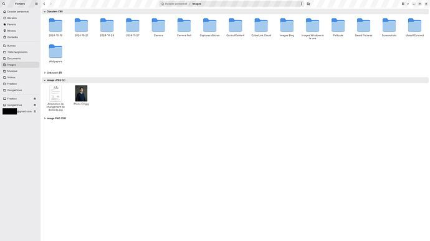Click the search-folder icon beside the path bar
430x241 pixels.
308,4
